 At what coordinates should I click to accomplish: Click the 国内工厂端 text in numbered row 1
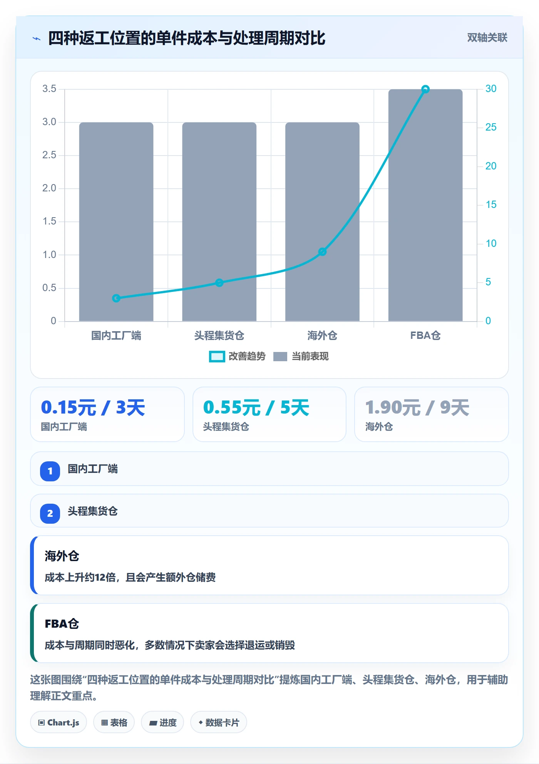point(93,469)
